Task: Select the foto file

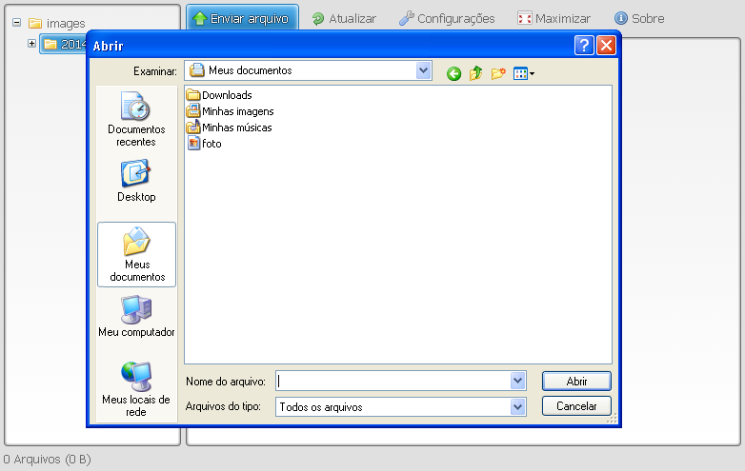Action: click(204, 144)
